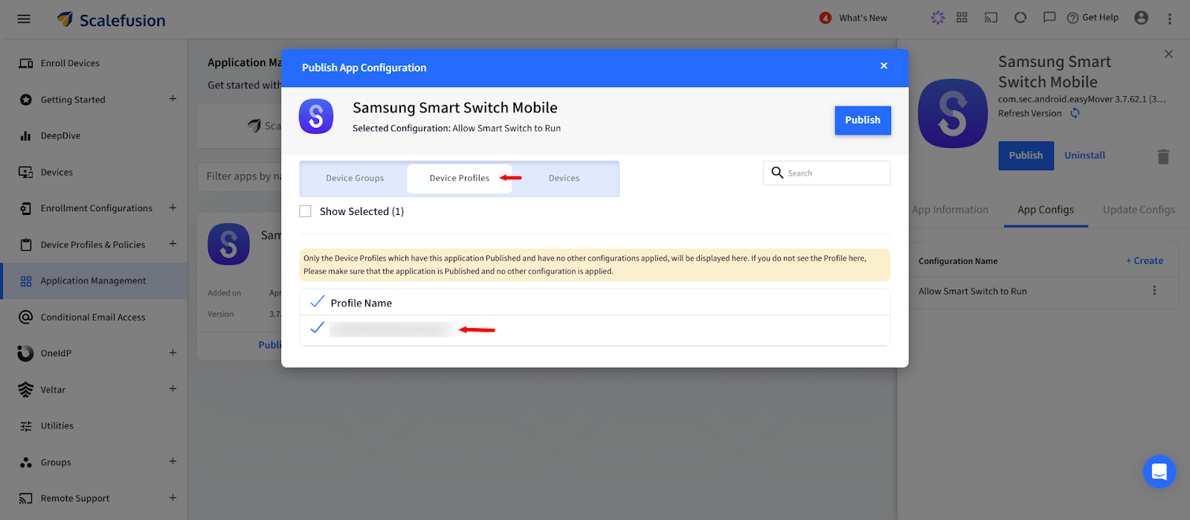Open the chat message icon in top bar
Viewport: 1190px width, 520px height.
[x=1049, y=17]
